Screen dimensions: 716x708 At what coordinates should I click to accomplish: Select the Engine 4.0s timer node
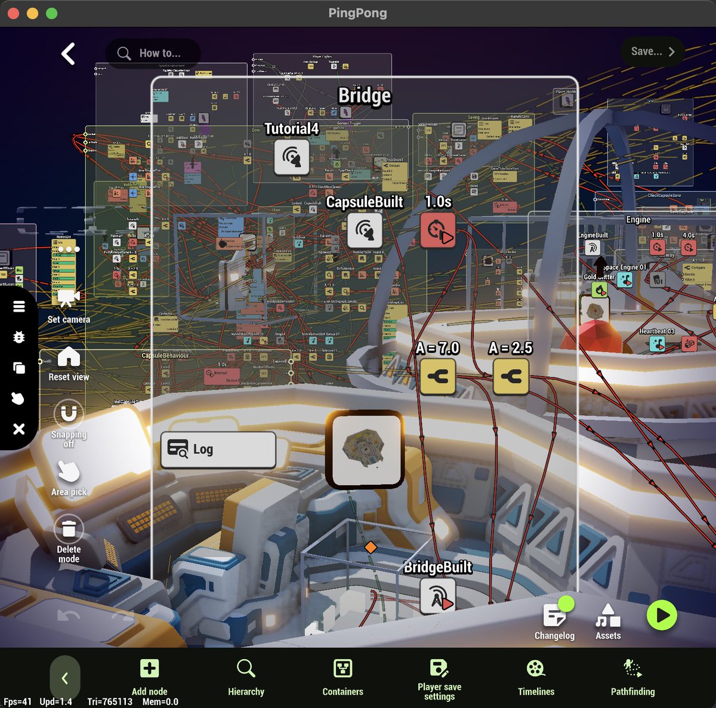click(689, 248)
